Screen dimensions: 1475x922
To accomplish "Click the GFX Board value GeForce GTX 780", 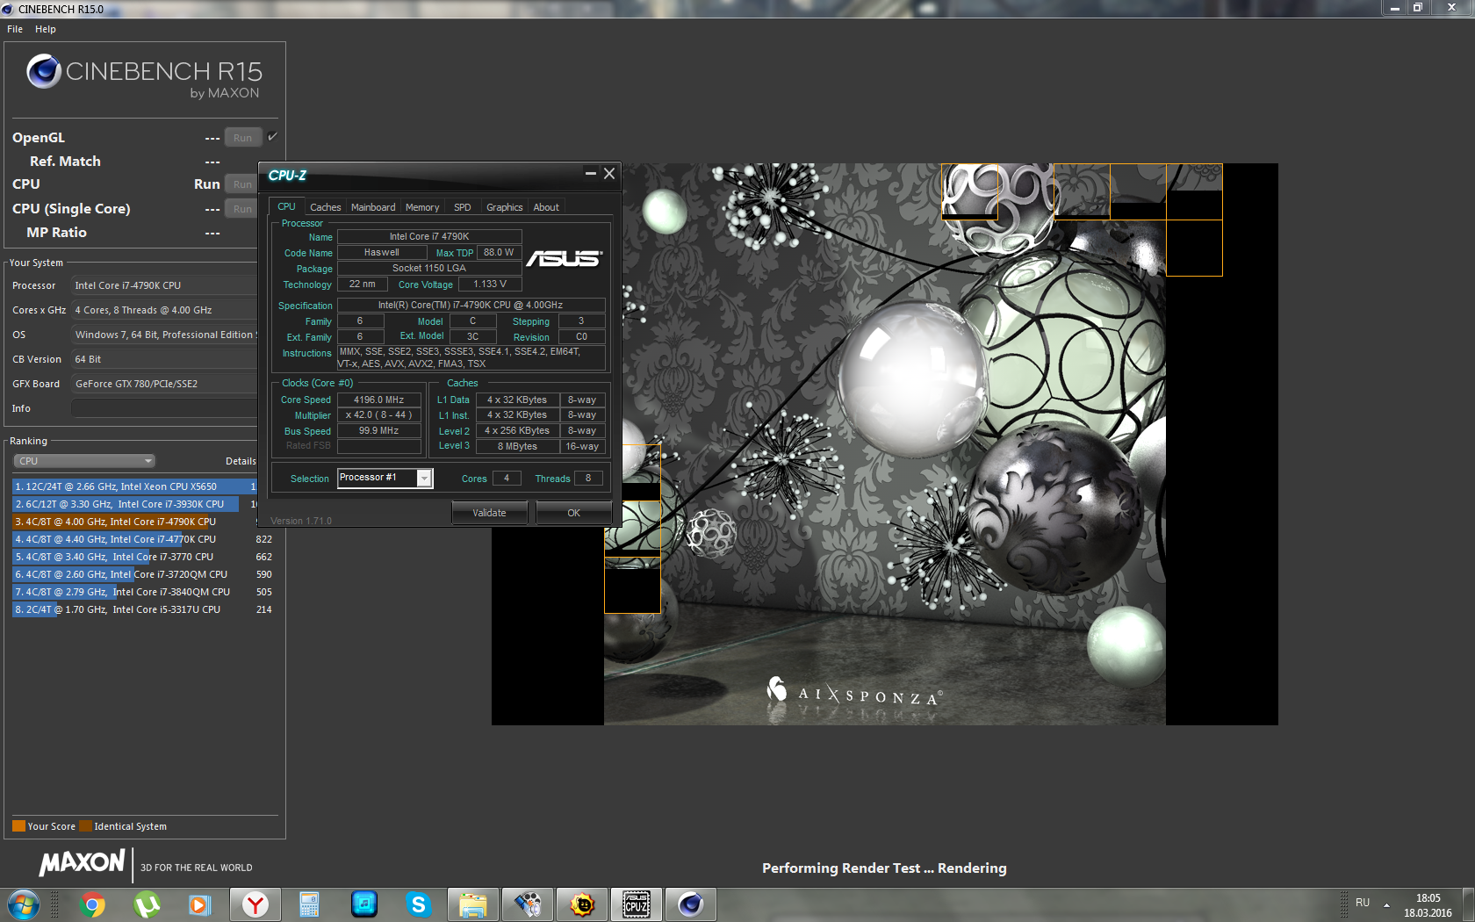I will coord(164,384).
